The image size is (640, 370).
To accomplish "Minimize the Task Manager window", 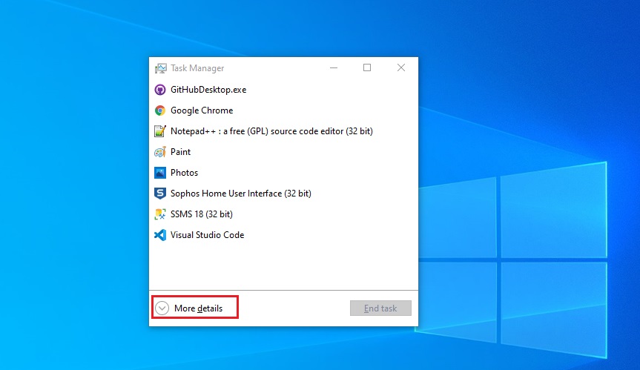I will (x=334, y=67).
